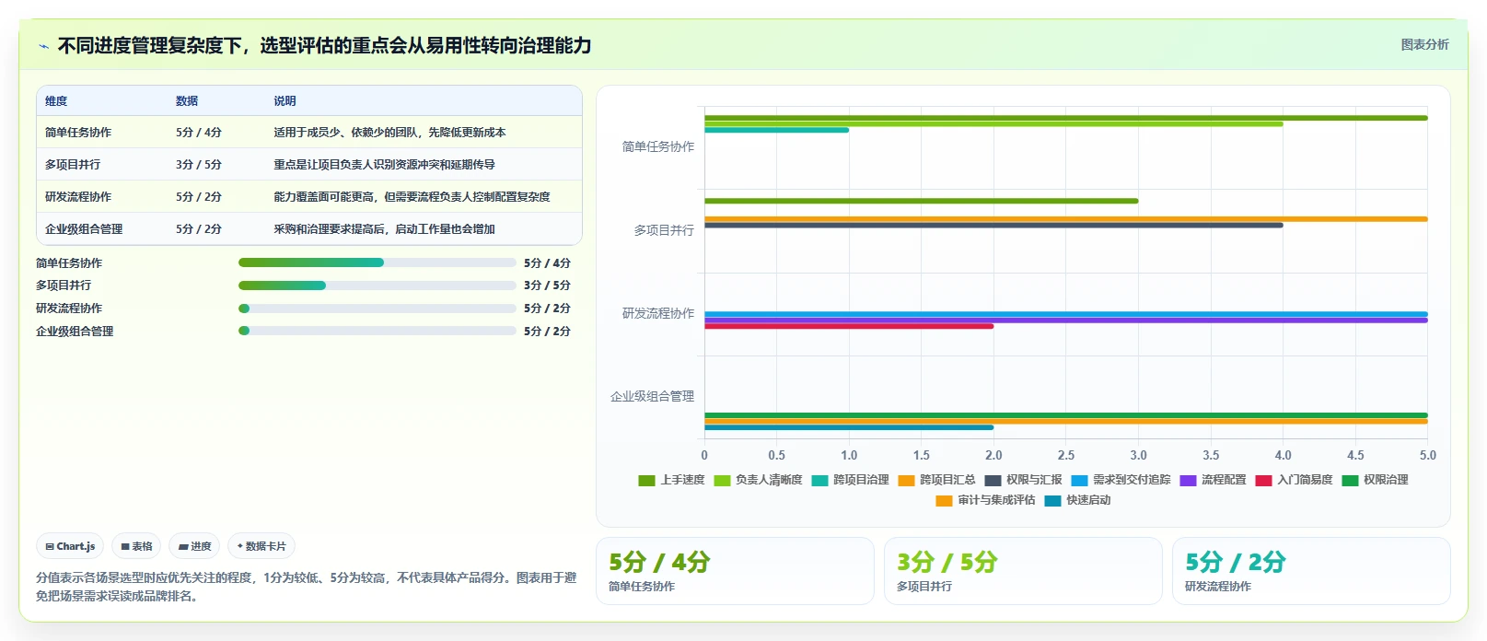1487x641 pixels.
Task: Toggle the 审计与集成评估 legend item
Action: [985, 500]
